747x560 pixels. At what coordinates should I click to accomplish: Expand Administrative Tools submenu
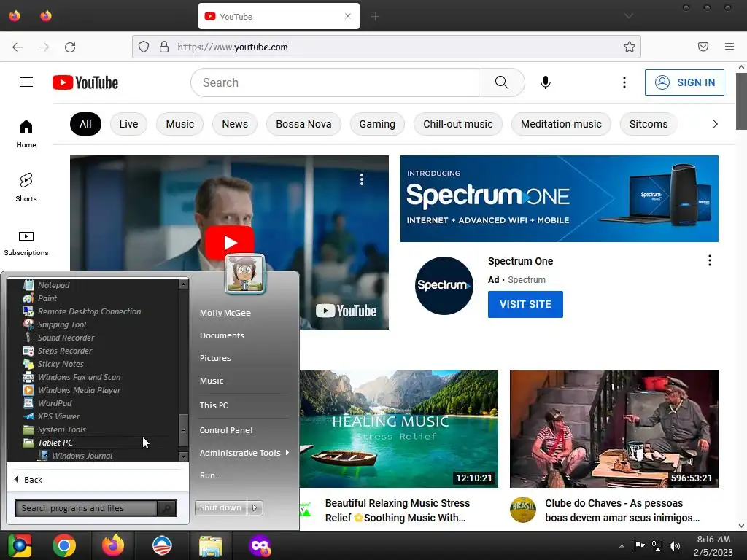pos(244,453)
